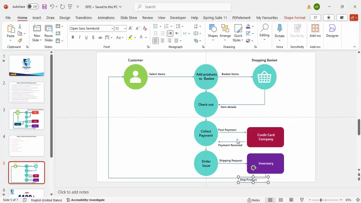Image resolution: width=361 pixels, height=203 pixels.
Task: Toggle Bold formatting
Action: click(x=73, y=37)
